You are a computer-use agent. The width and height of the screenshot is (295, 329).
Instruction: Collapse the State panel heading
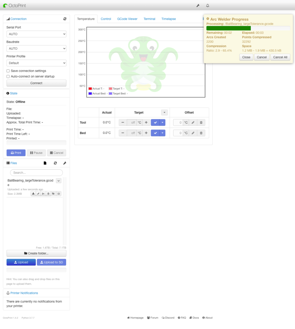(14, 93)
